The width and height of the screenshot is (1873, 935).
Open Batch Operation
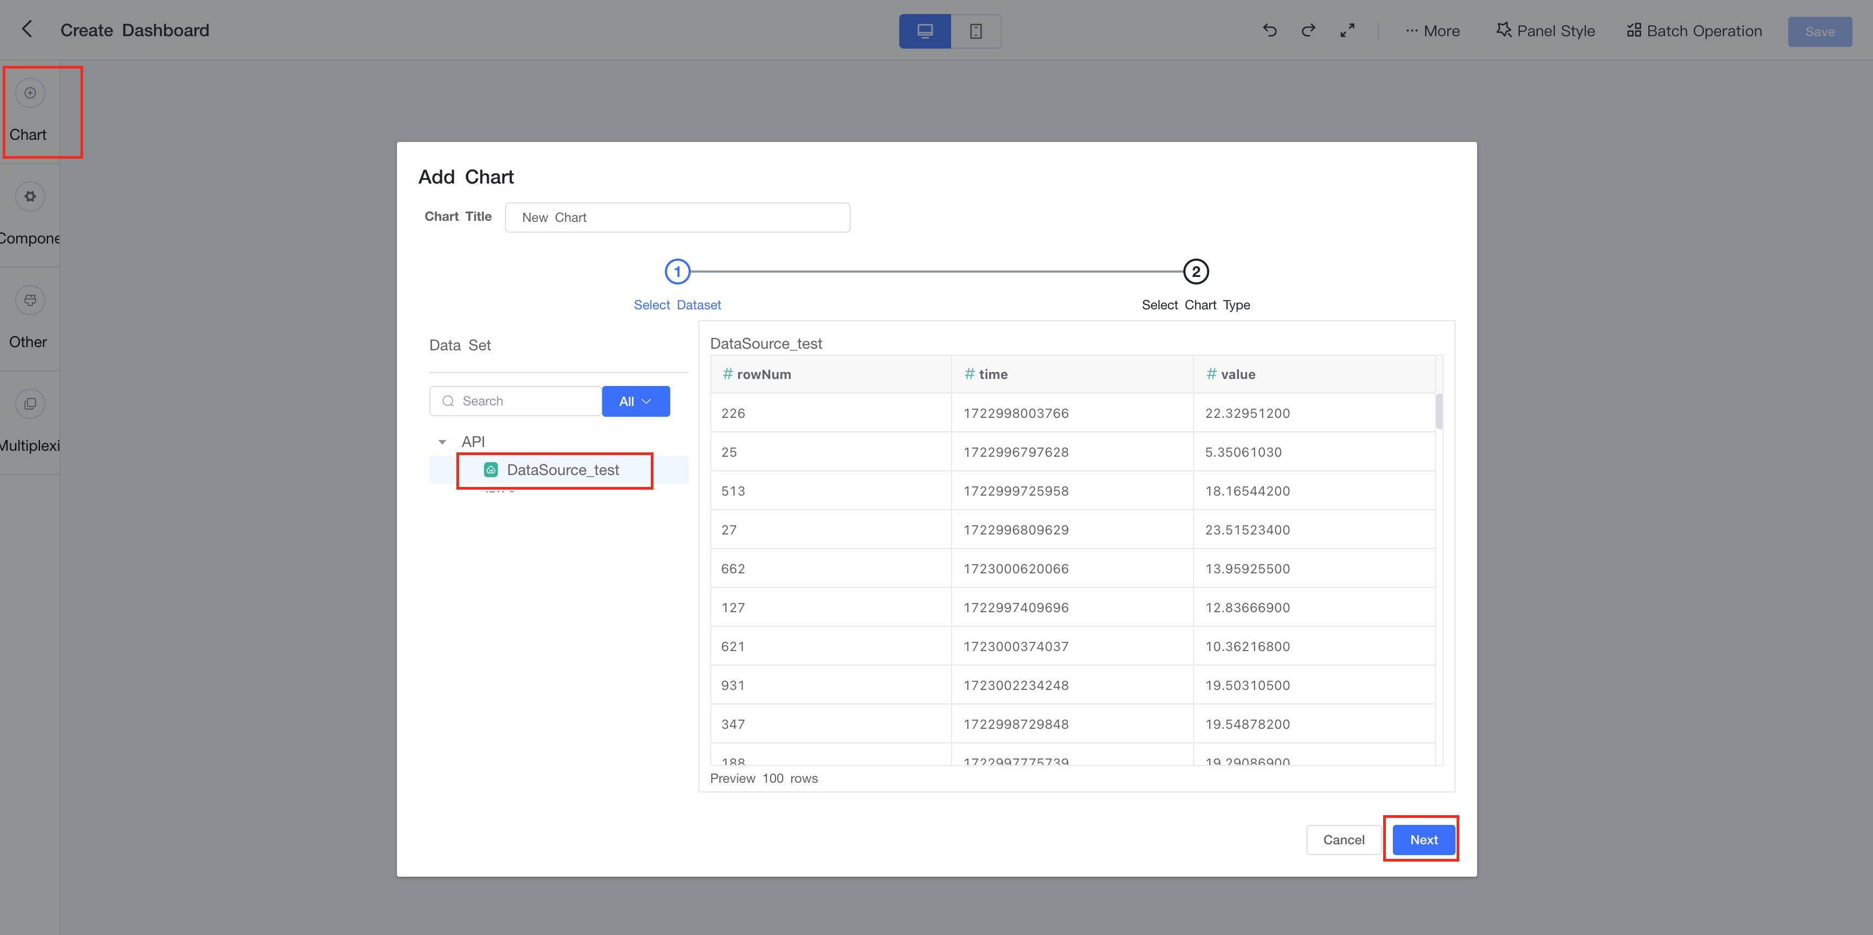click(x=1694, y=31)
